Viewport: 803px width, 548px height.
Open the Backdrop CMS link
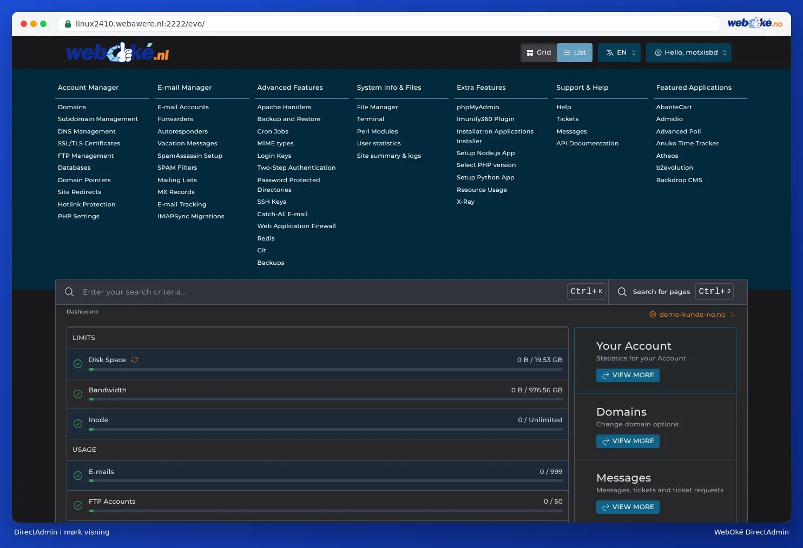(x=679, y=180)
